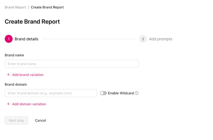
Task: Focus the Enter brand name field
Action: [72, 64]
